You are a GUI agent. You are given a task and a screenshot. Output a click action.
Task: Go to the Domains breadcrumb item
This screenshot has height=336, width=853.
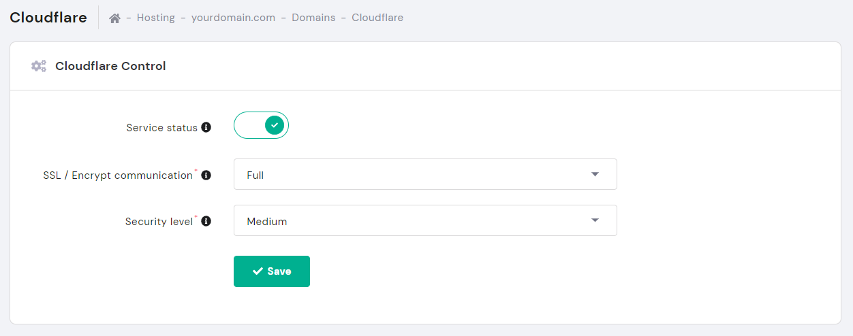point(313,18)
